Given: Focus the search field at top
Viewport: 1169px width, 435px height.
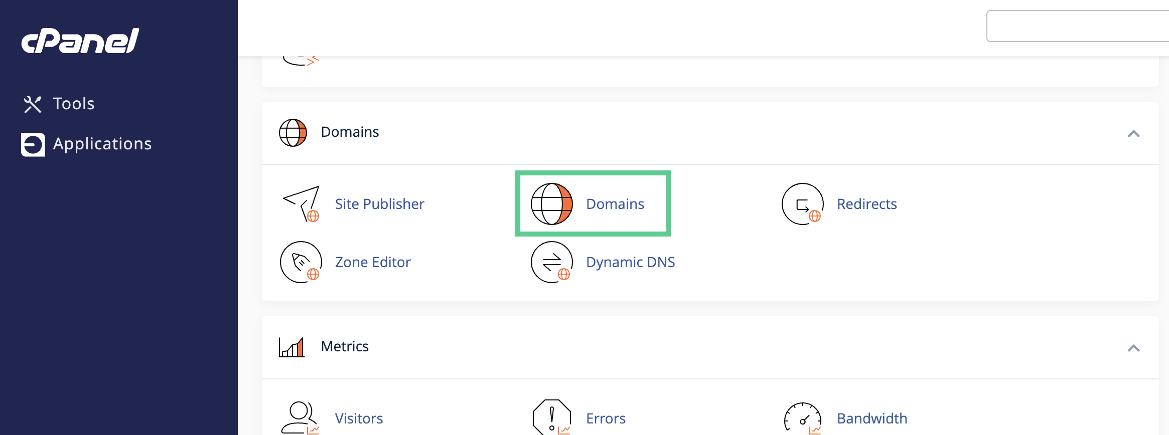Looking at the screenshot, I should click(x=1078, y=26).
